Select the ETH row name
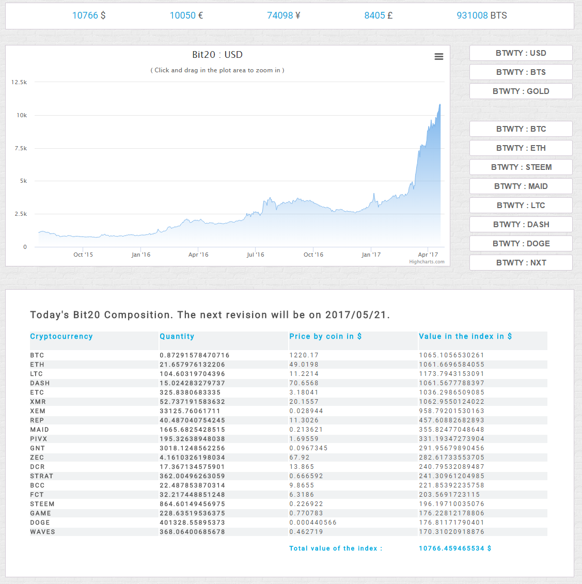582x584 pixels. [x=37, y=365]
